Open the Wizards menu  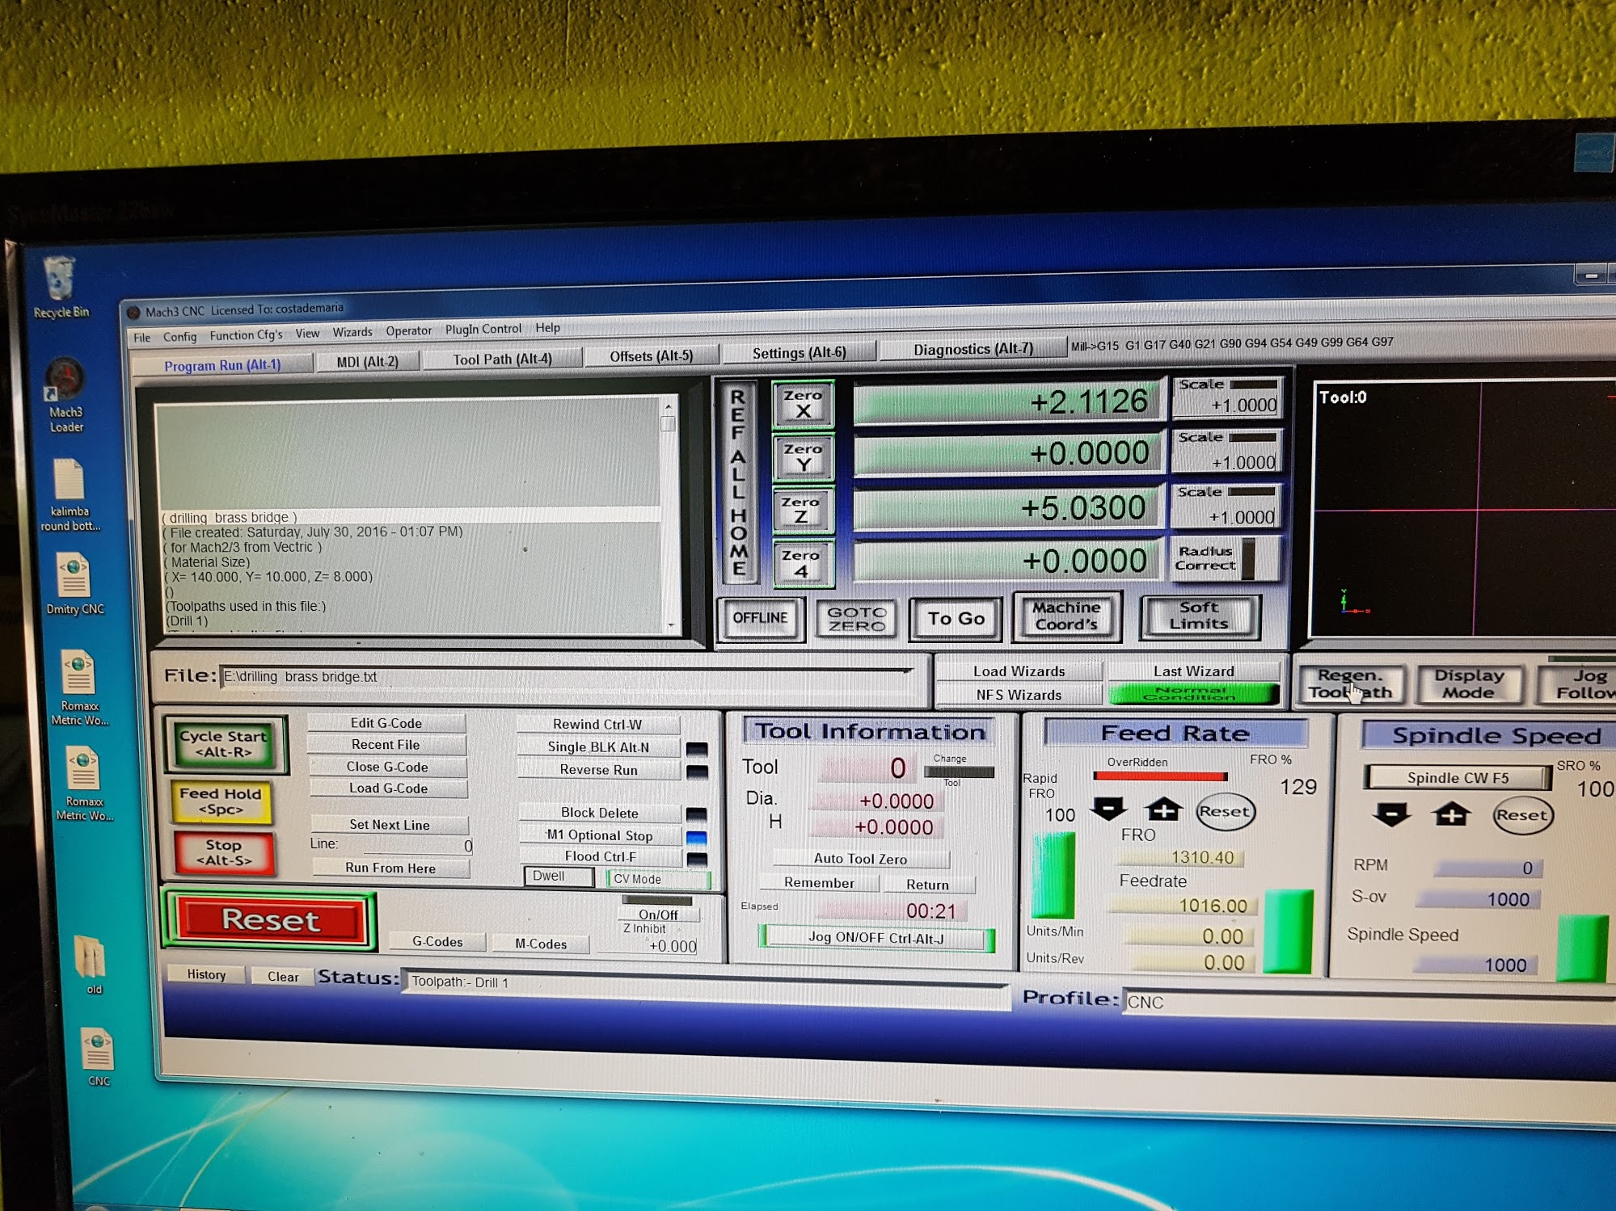352,332
